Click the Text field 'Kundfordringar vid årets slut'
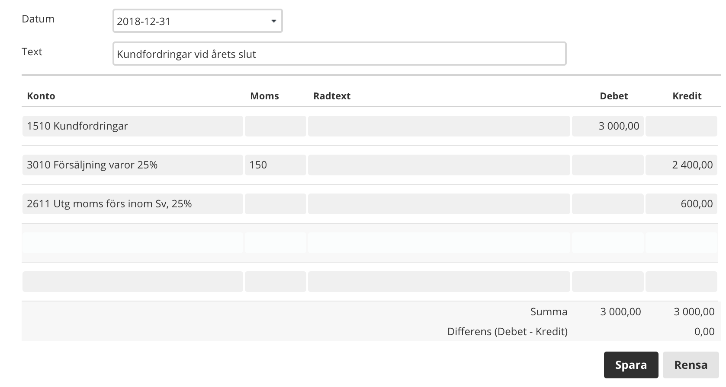Screen dimensions: 726x387 click(339, 54)
